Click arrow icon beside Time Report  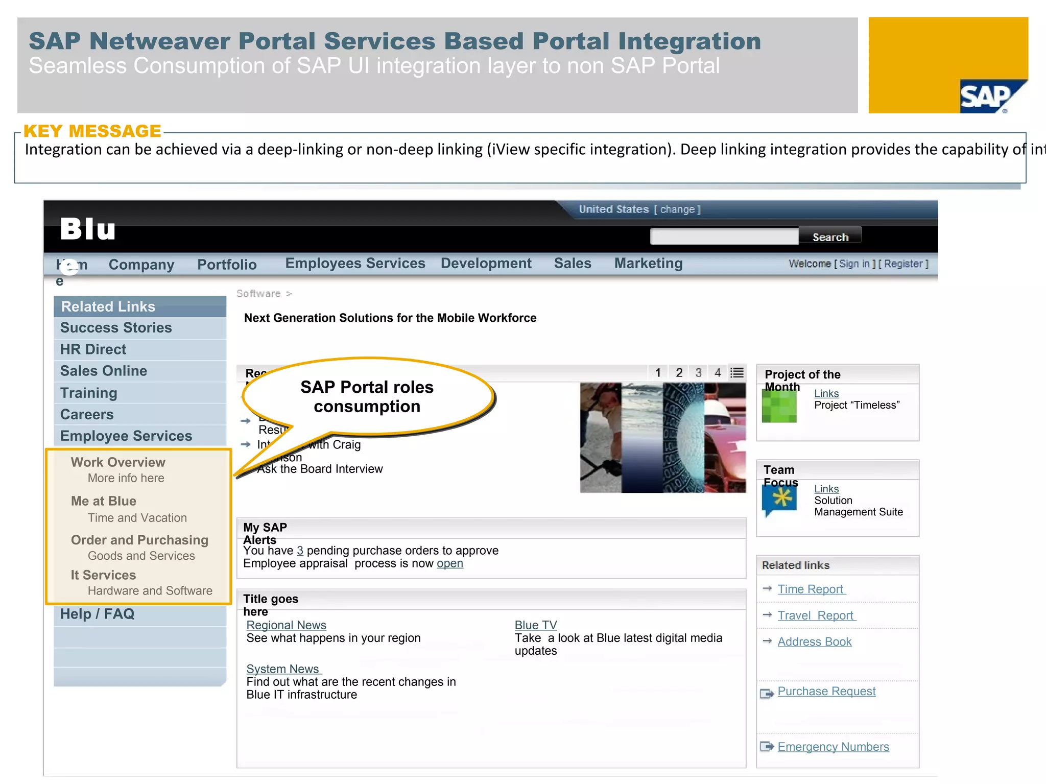pos(767,588)
